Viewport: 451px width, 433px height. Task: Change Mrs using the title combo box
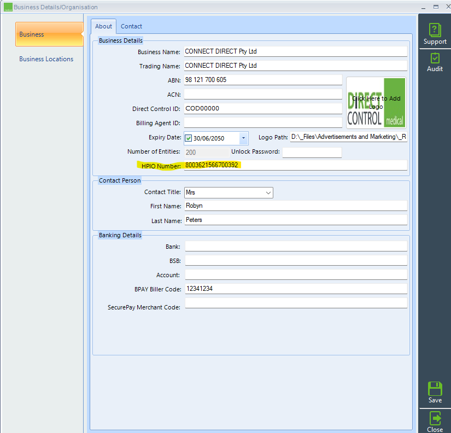(x=268, y=192)
